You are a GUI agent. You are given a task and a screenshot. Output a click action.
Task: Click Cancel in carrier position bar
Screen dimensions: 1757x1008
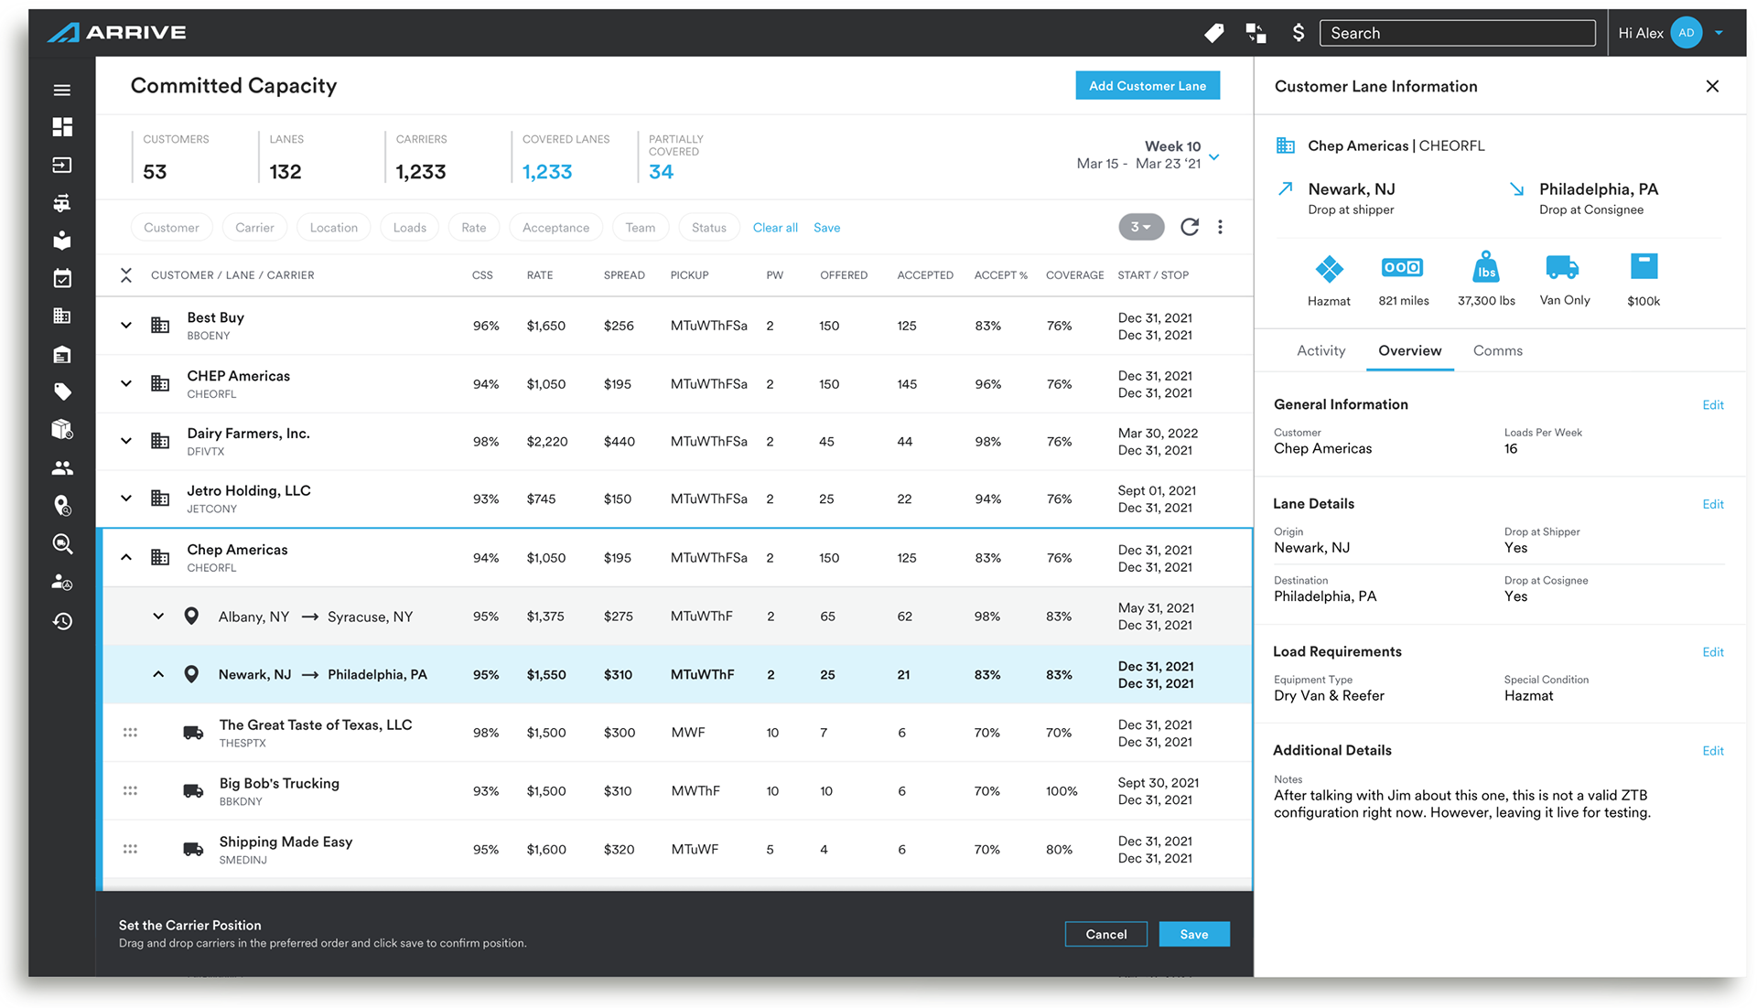(1105, 934)
